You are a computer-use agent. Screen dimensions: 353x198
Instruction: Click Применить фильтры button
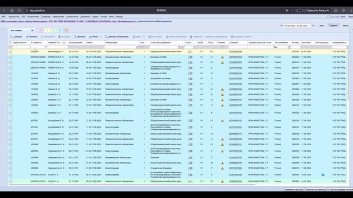point(294,189)
